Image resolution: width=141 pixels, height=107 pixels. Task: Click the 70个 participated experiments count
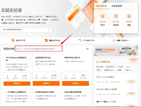(103, 25)
